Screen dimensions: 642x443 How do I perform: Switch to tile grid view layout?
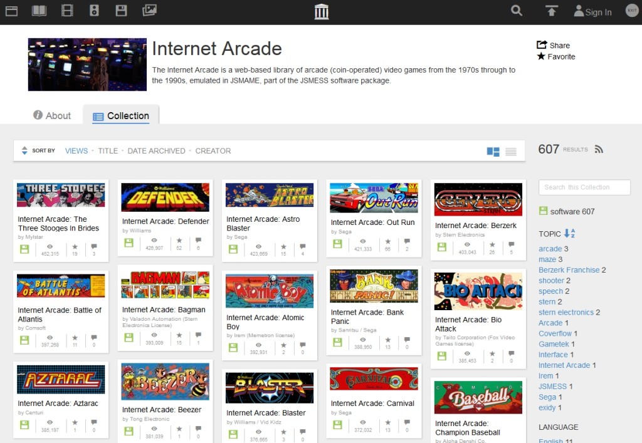[x=493, y=152]
